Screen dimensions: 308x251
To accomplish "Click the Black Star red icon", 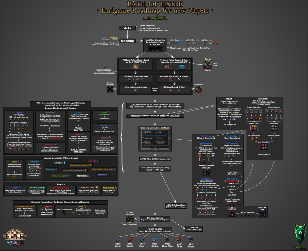I will coord(170,80).
